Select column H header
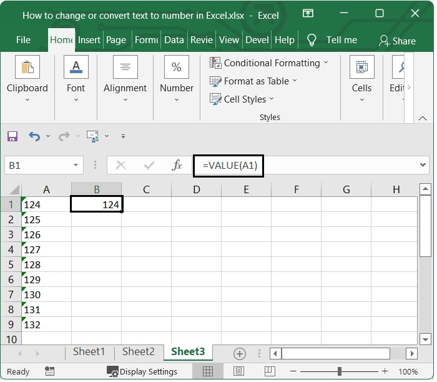 click(396, 189)
